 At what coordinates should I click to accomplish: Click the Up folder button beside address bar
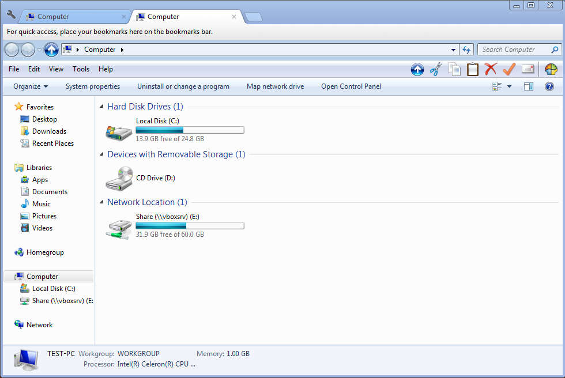pos(51,50)
